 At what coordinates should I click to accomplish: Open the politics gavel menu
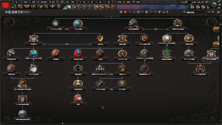click(15, 7)
